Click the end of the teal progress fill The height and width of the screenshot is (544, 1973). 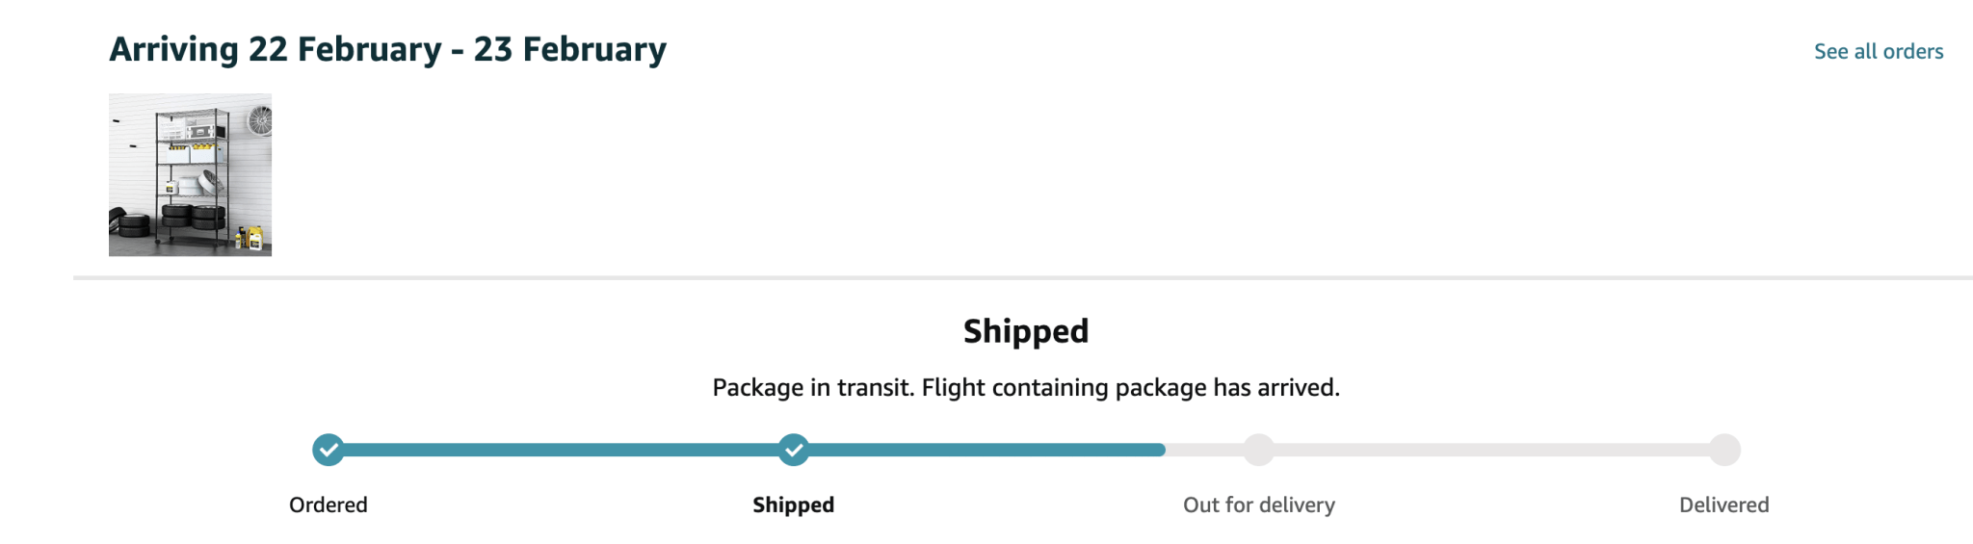click(x=1160, y=450)
